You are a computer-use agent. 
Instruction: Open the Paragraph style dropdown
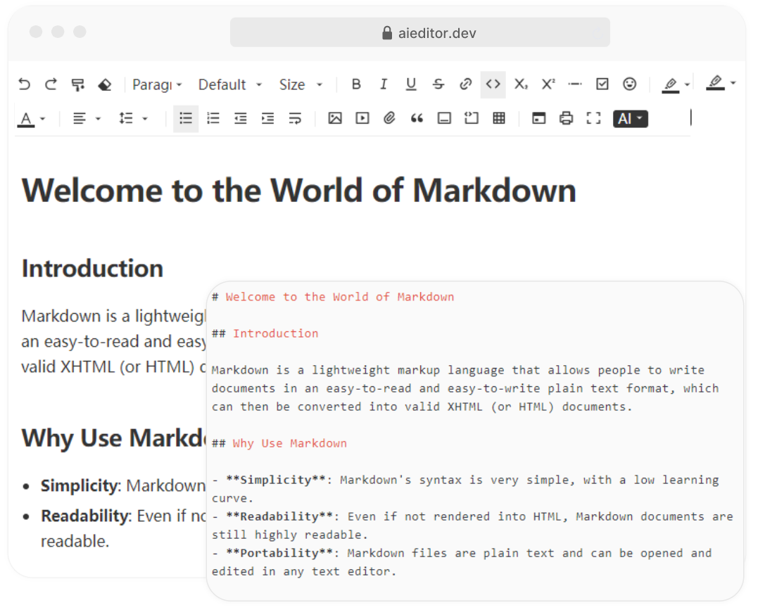156,84
